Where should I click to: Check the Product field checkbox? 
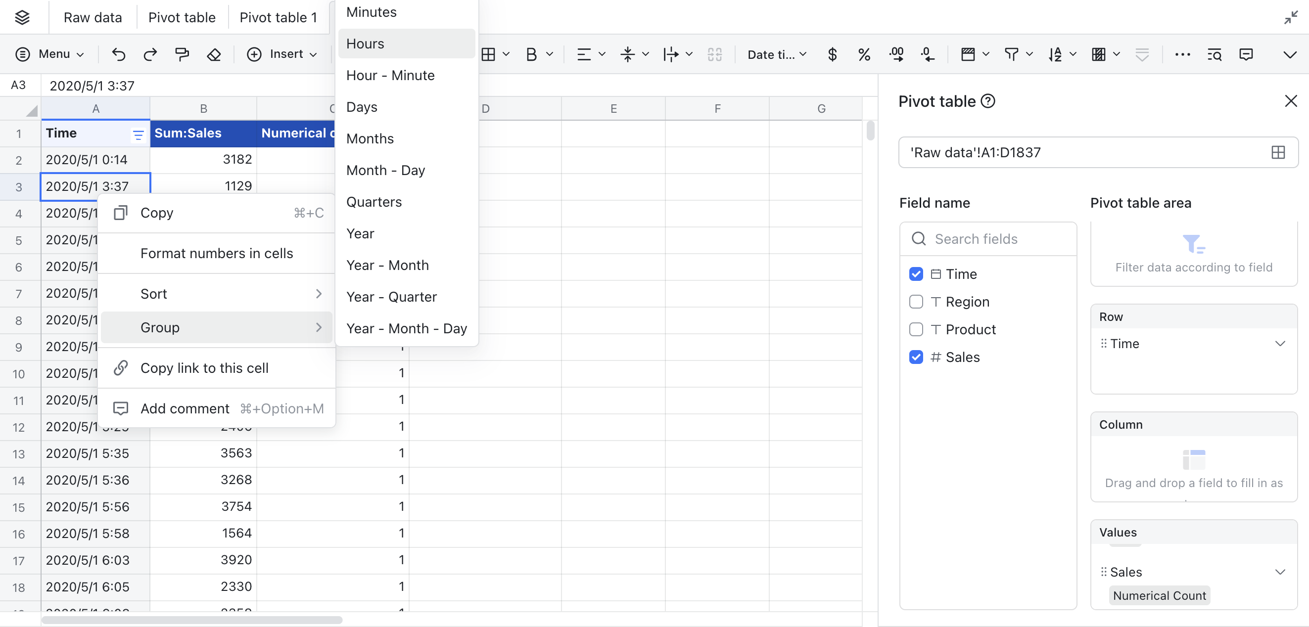916,329
